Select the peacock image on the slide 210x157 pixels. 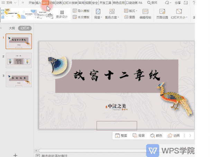click(x=174, y=99)
